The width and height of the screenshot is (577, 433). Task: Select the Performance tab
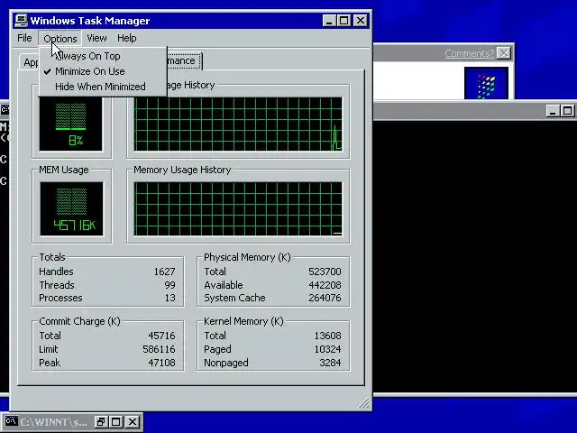(x=183, y=60)
